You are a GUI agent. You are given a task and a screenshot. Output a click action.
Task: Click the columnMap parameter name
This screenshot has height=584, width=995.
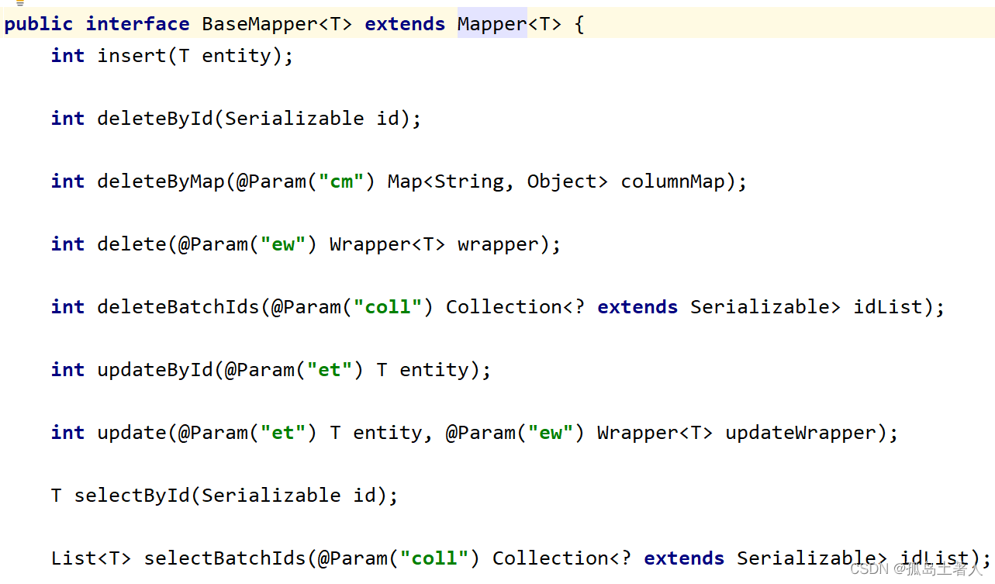pos(672,181)
